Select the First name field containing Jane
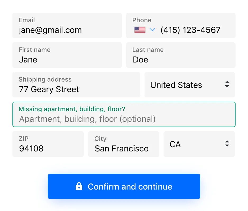Image resolution: width=248 pixels, height=211 pixels. [x=67, y=55]
